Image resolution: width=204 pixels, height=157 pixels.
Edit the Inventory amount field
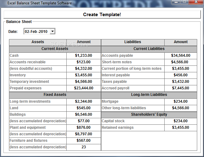(x=84, y=75)
